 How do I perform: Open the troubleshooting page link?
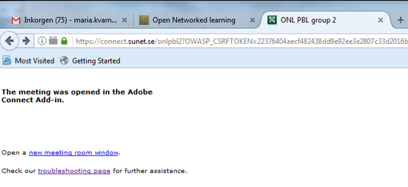[74, 171]
